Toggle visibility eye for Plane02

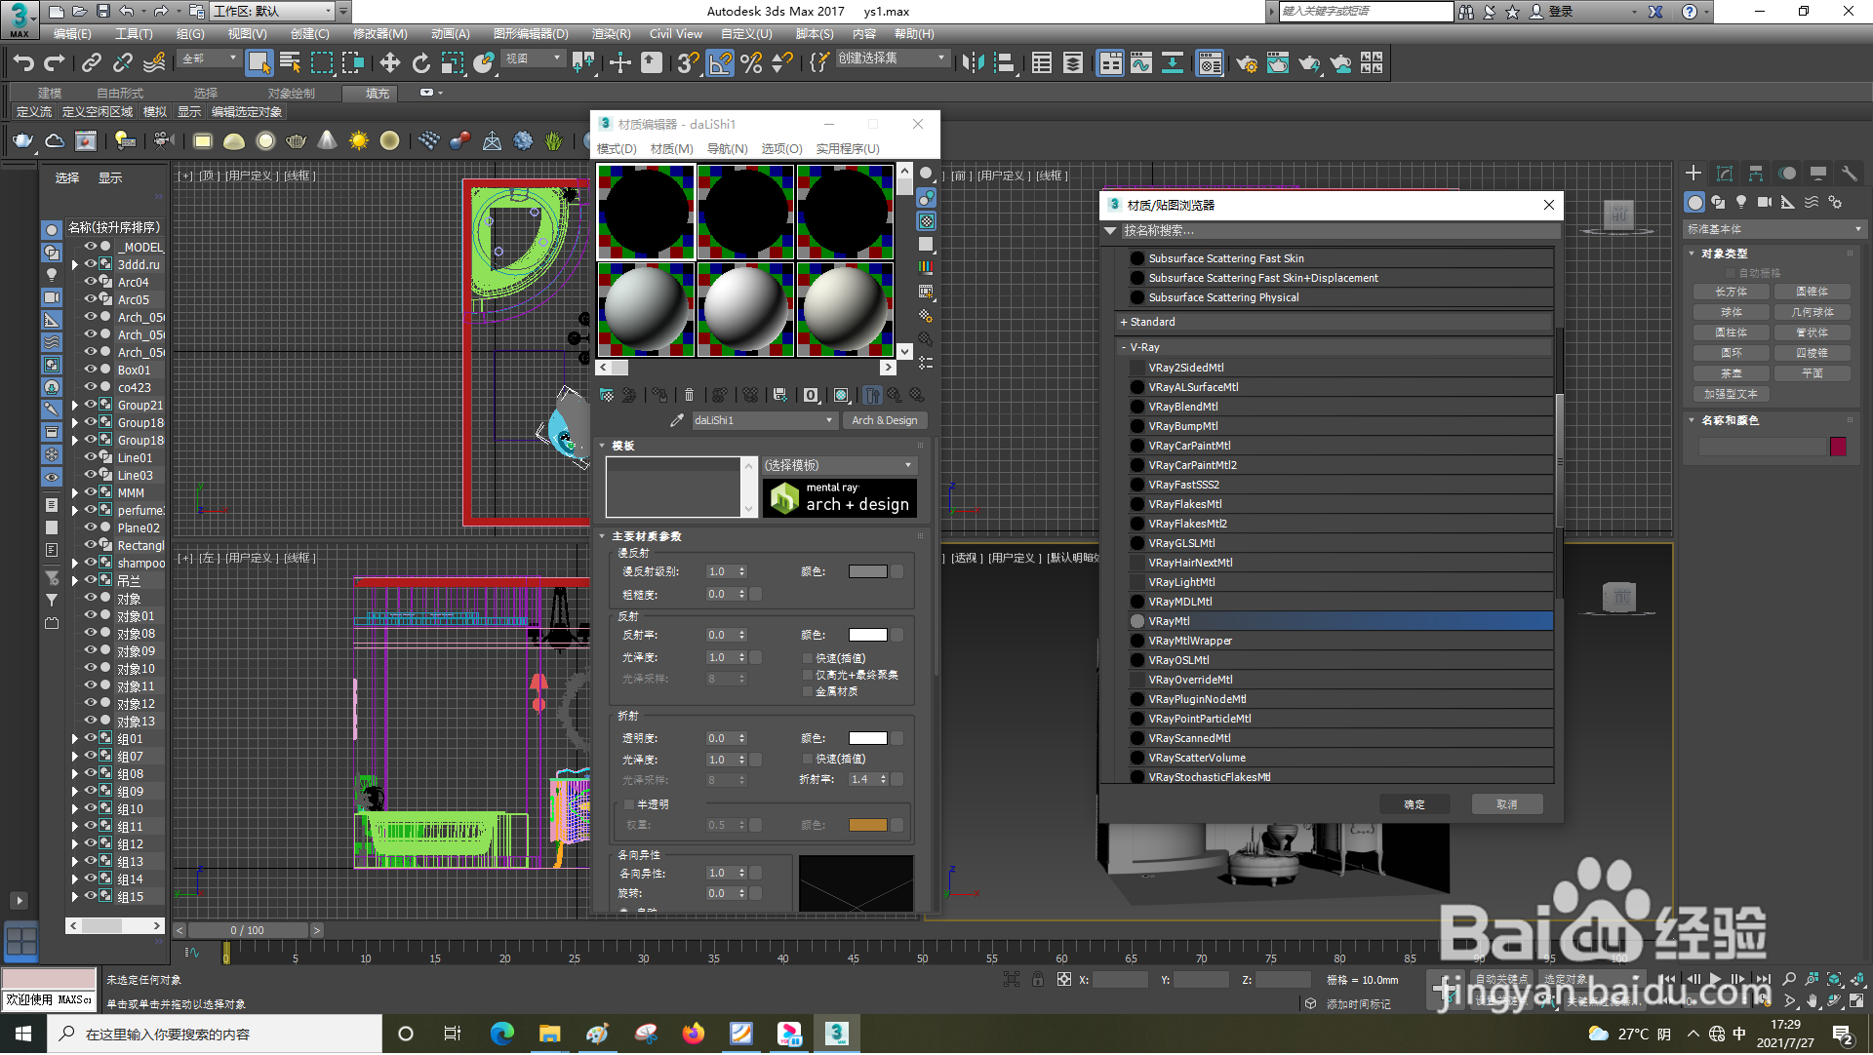(91, 527)
